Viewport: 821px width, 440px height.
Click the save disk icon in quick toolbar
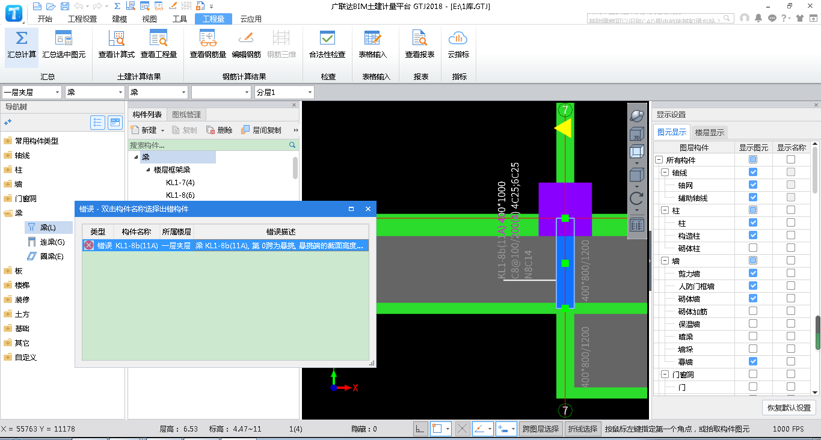point(64,6)
